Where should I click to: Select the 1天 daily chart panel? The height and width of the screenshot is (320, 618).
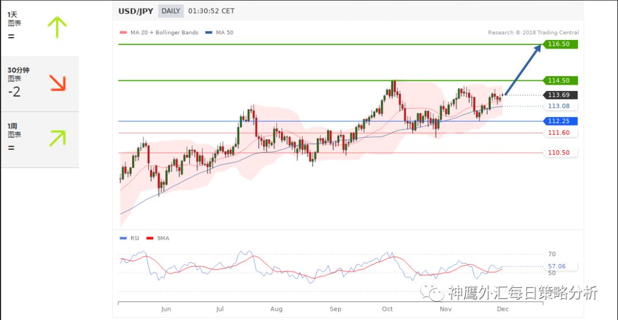[40, 28]
